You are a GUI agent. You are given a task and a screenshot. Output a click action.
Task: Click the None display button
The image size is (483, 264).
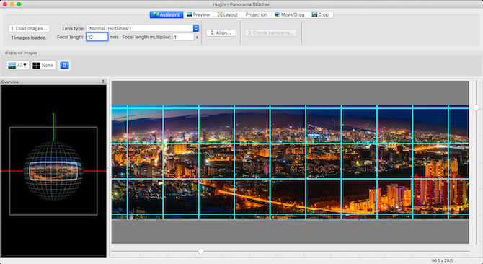click(x=43, y=66)
